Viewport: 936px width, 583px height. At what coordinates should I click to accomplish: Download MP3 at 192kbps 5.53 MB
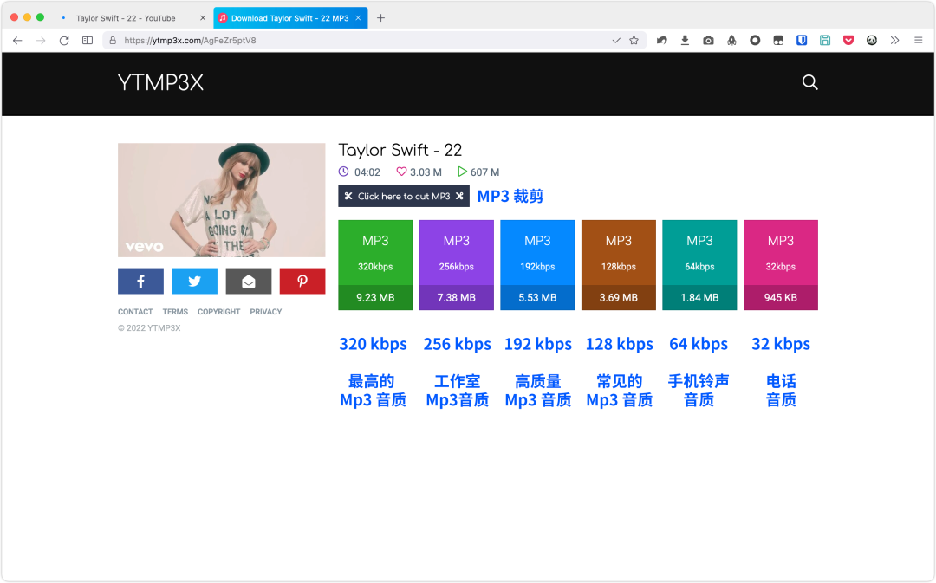point(537,265)
